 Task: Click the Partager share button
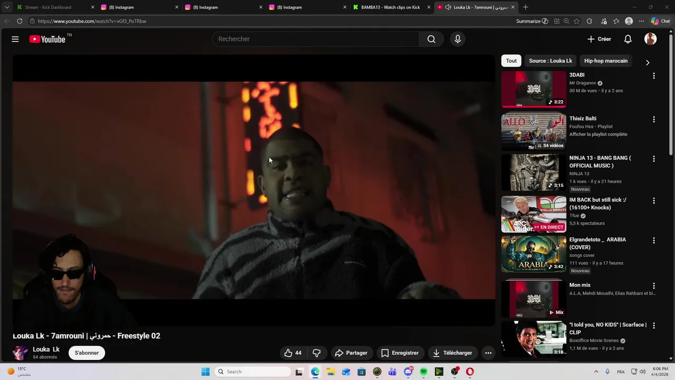[352, 353]
